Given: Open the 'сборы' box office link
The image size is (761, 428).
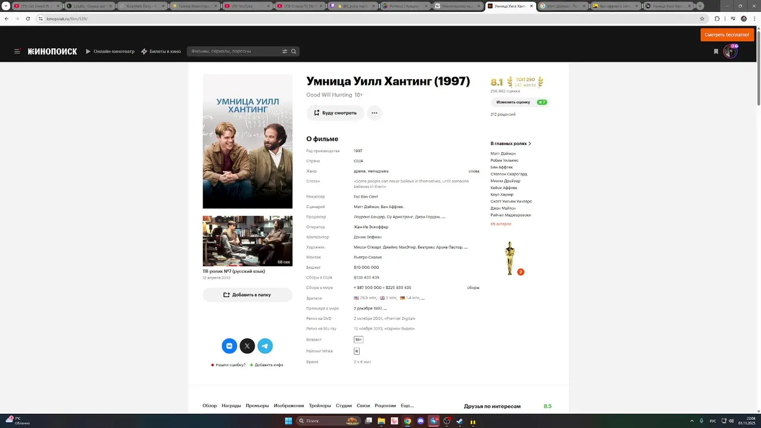Looking at the screenshot, I should [x=473, y=288].
